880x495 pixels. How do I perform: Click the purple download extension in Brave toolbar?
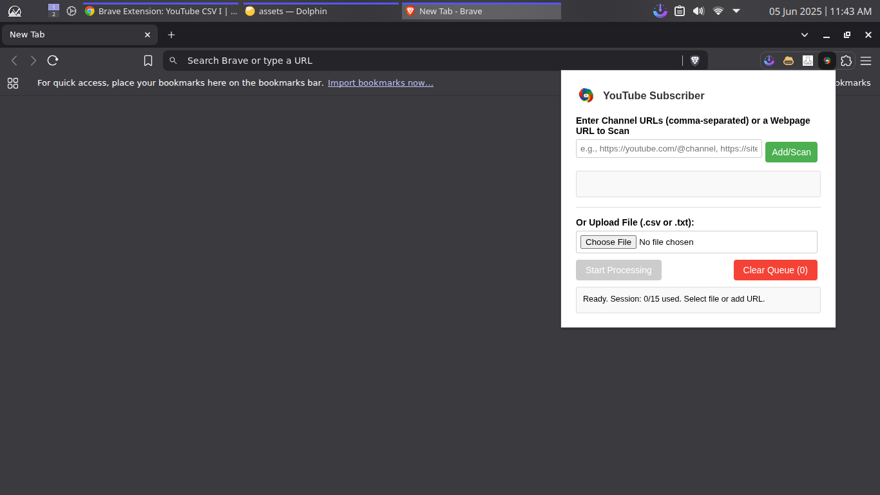click(x=769, y=61)
